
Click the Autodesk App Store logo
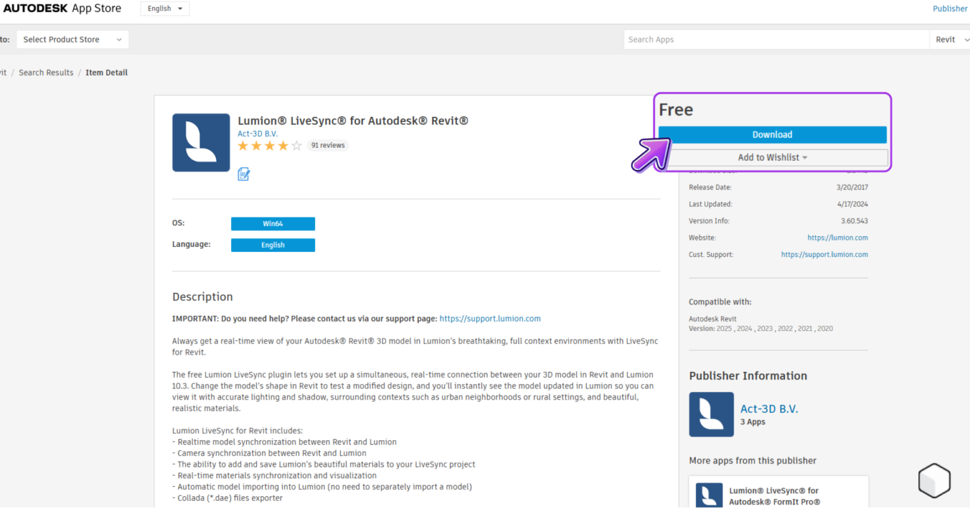click(x=61, y=8)
